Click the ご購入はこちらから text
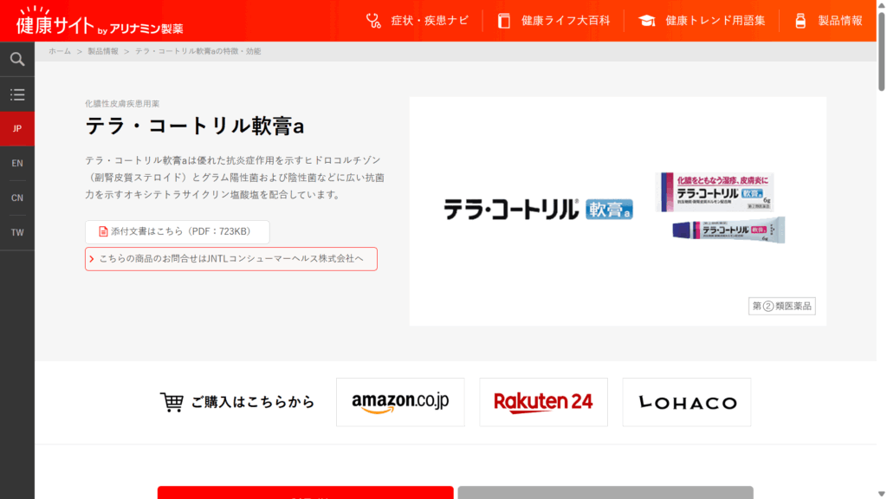 [x=252, y=402]
